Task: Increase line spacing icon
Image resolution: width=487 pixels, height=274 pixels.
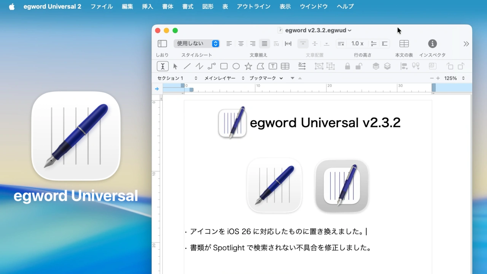Action: click(385, 44)
